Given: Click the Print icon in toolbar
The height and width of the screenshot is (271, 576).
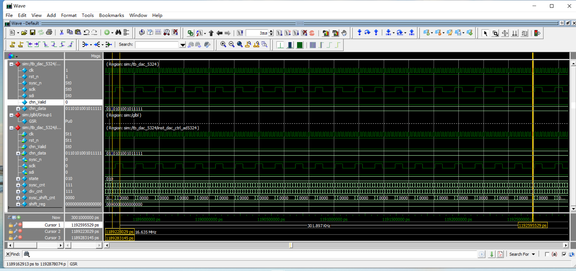Looking at the screenshot, I should pyautogui.click(x=49, y=32).
